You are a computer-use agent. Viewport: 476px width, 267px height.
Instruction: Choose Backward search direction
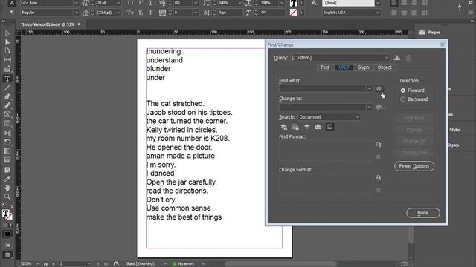coord(403,99)
